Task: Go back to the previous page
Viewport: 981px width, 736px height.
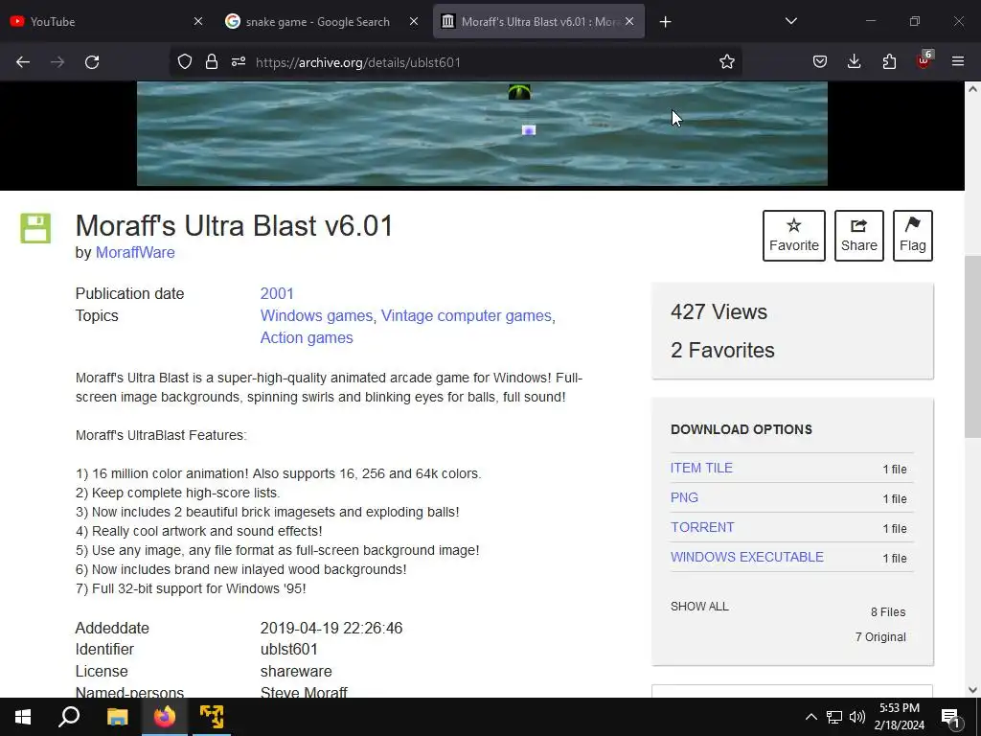Action: point(23,62)
